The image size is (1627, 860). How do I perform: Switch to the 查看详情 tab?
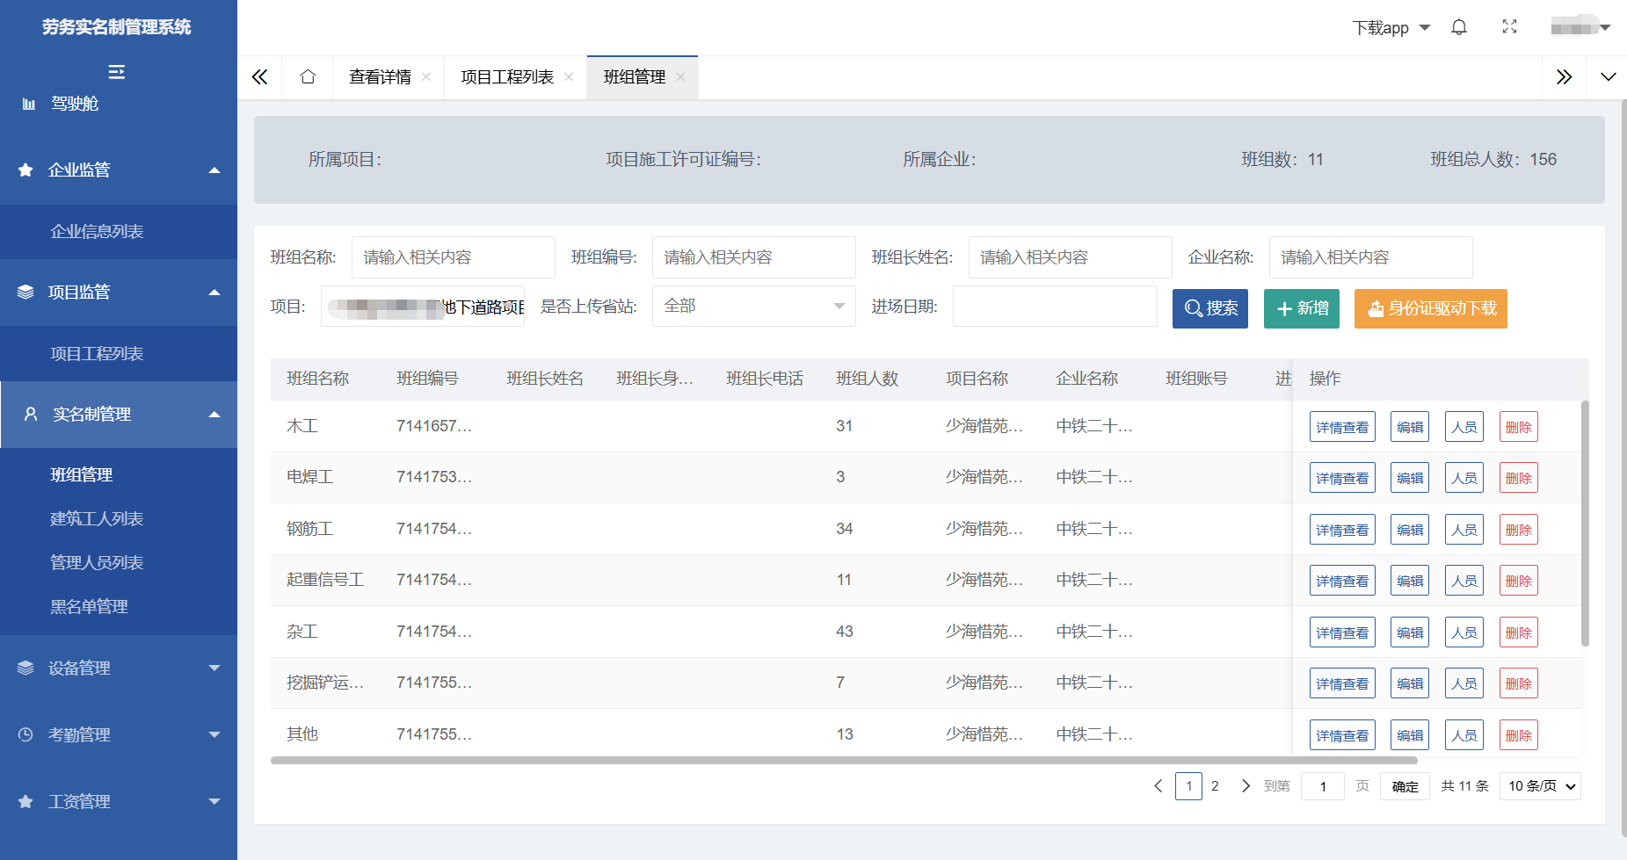379,76
